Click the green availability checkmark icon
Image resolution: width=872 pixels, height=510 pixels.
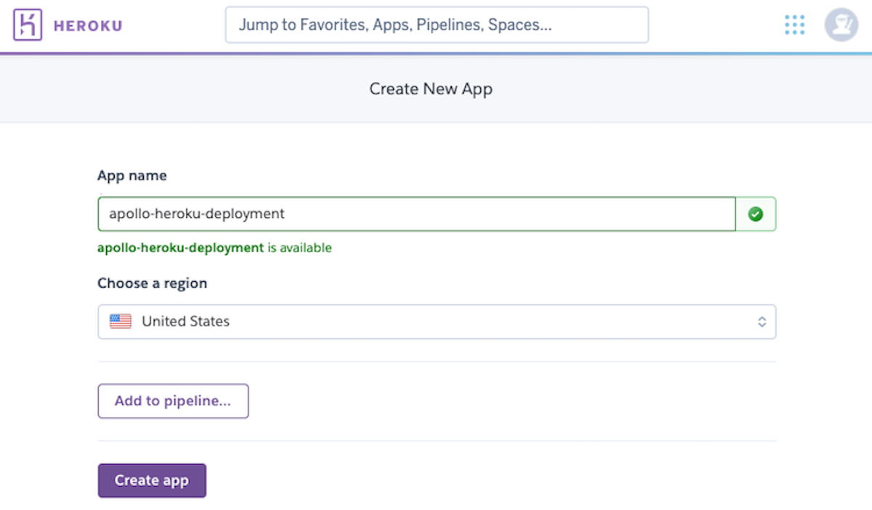(x=756, y=214)
